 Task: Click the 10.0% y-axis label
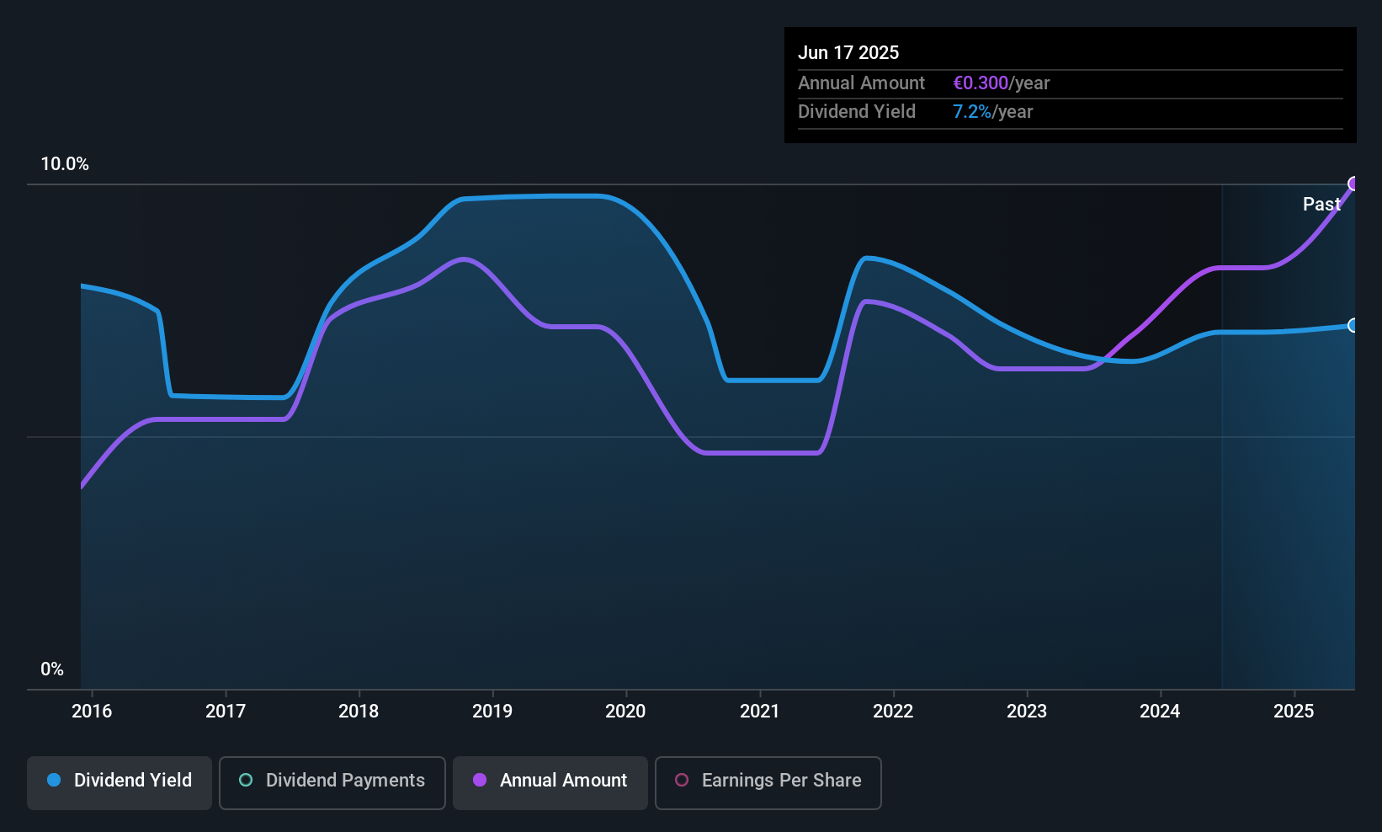[65, 163]
